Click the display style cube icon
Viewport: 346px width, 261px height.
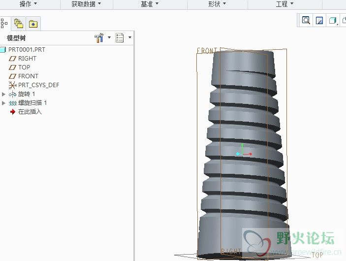(x=333, y=21)
